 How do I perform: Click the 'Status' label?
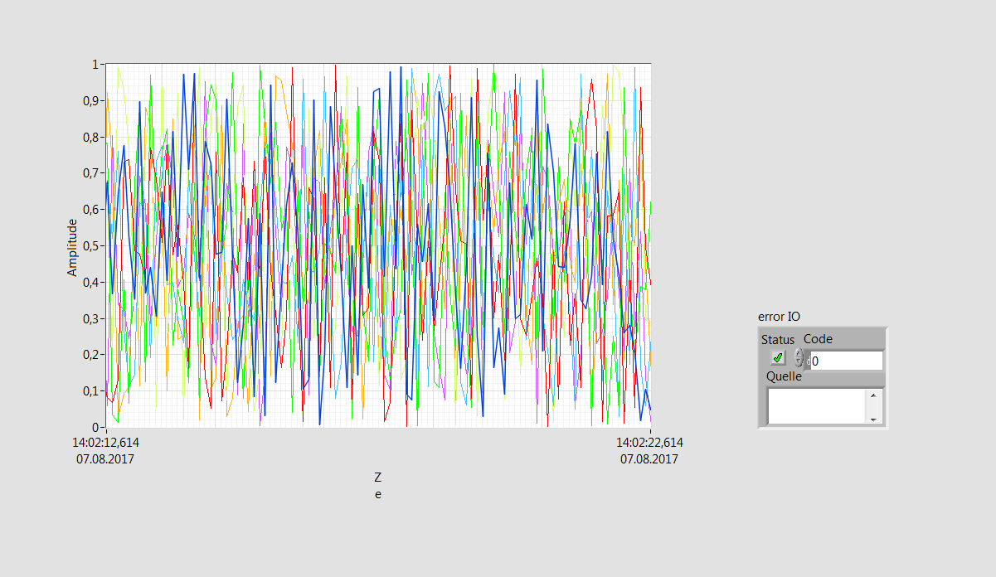click(778, 340)
